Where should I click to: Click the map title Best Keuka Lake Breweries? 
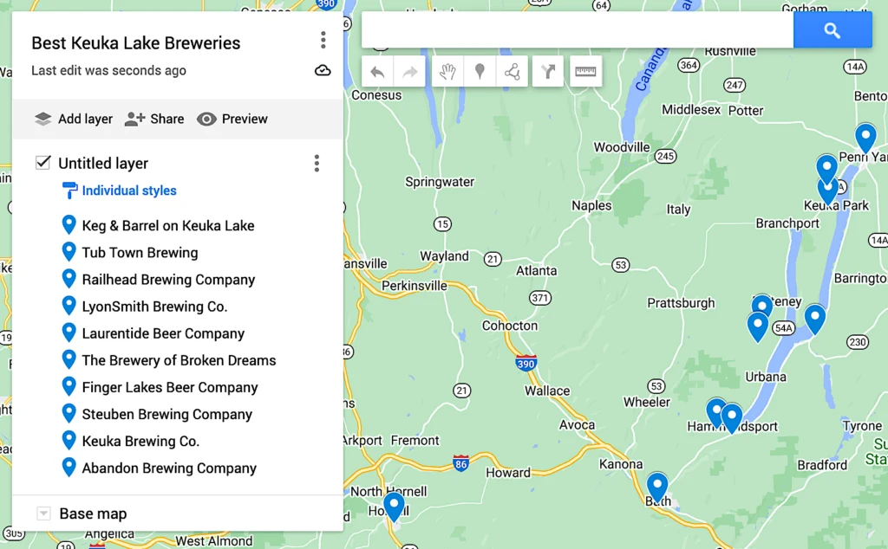tap(136, 43)
